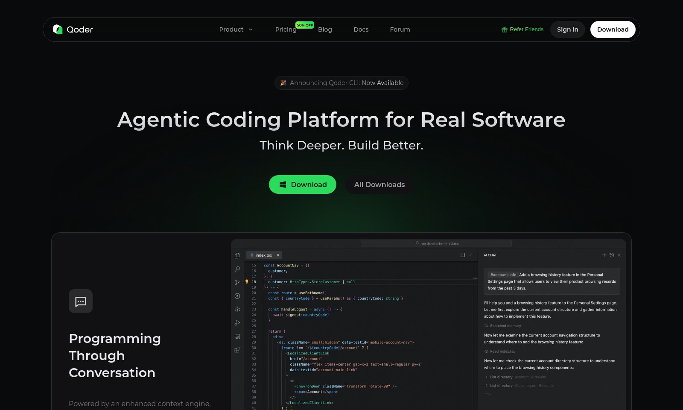Click the Explorer files icon in IDE sidebar
Screen dimensions: 683x410
pos(237,255)
